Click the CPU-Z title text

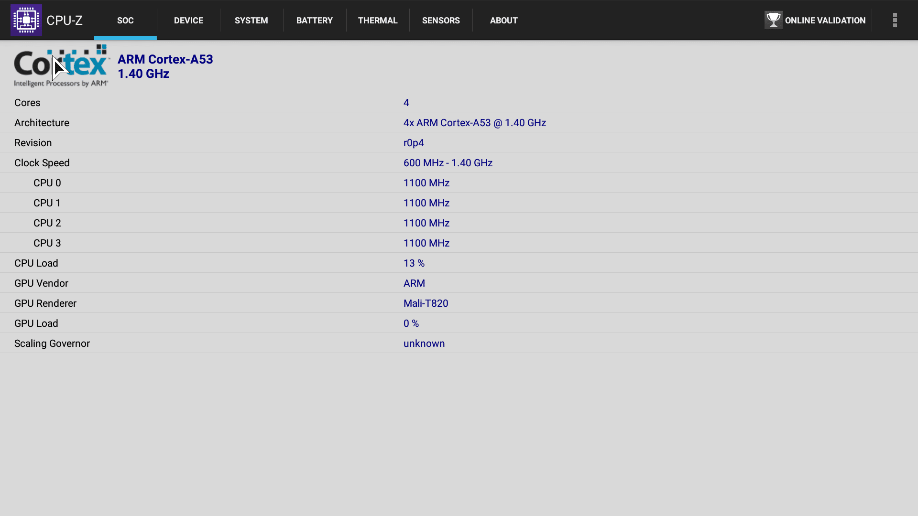pyautogui.click(x=65, y=21)
